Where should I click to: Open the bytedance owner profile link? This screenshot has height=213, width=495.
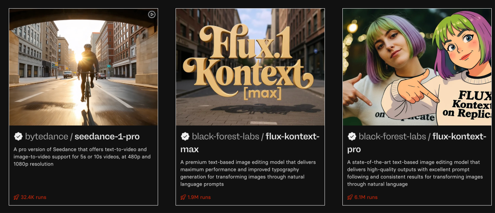pos(46,137)
